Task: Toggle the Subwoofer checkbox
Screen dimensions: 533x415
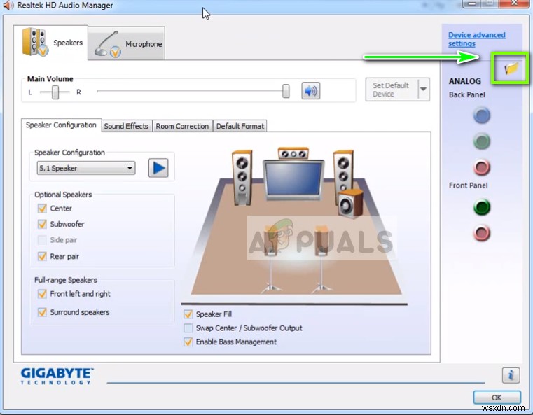Action: point(42,225)
